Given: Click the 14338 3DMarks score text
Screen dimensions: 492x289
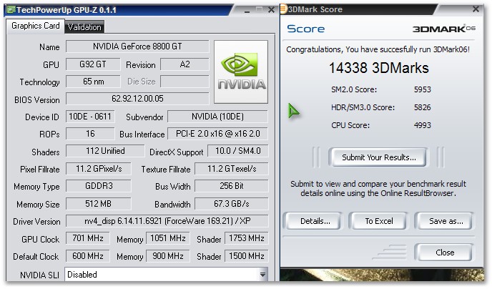Looking at the screenshot, I should (x=379, y=68).
